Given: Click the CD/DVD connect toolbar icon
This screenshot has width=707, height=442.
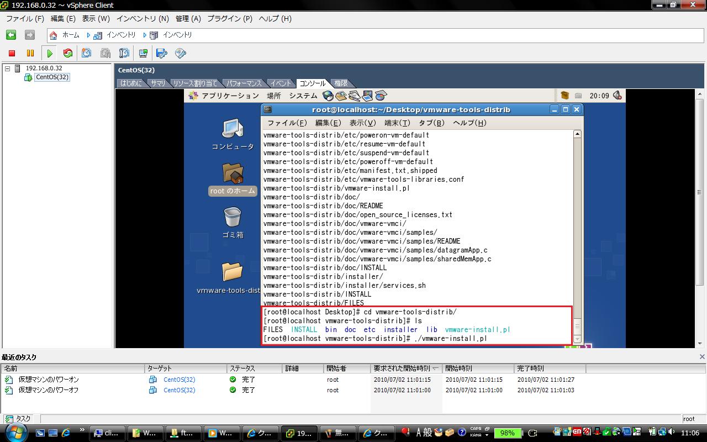Looking at the screenshot, I should pyautogui.click(x=181, y=53).
